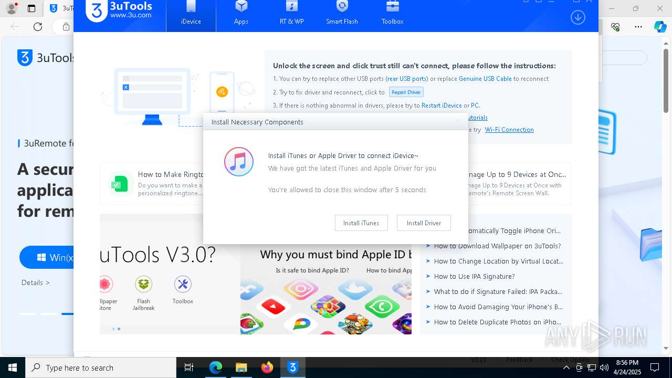The height and width of the screenshot is (378, 672).
Task: Click the Win download button on webpage
Action: click(47, 257)
